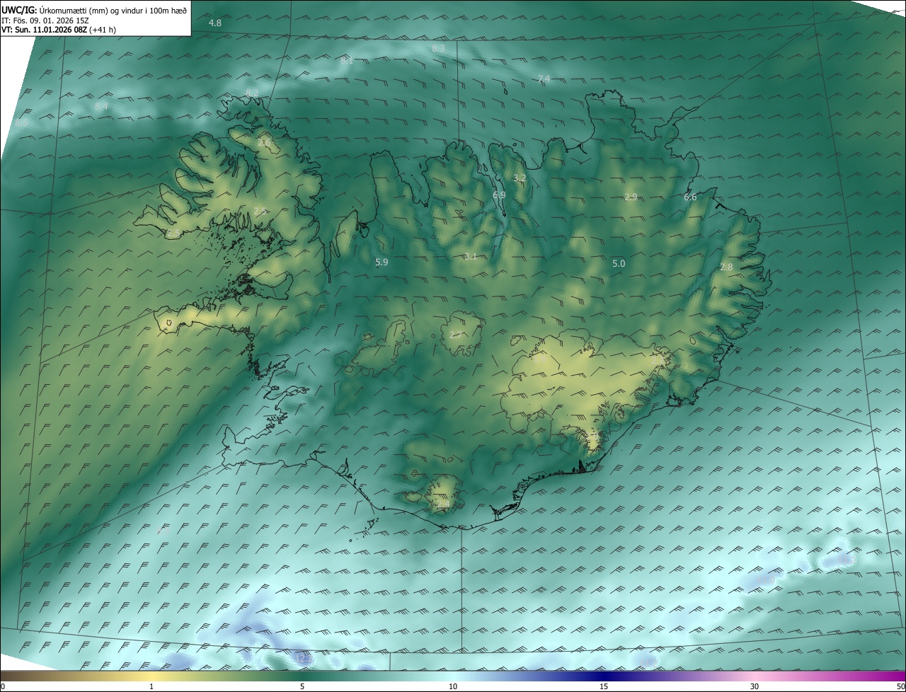Click the "UWC/IG: Úrkomumætti (mm)" title line

click(94, 10)
